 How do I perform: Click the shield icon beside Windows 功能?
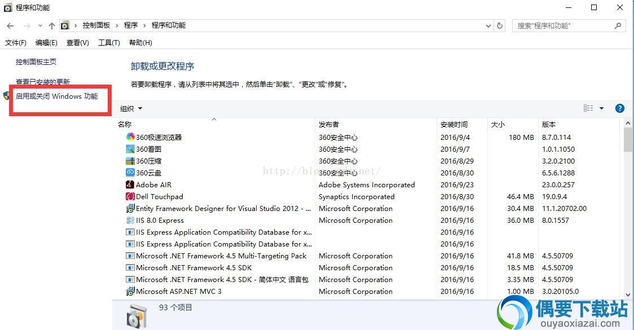(x=6, y=96)
